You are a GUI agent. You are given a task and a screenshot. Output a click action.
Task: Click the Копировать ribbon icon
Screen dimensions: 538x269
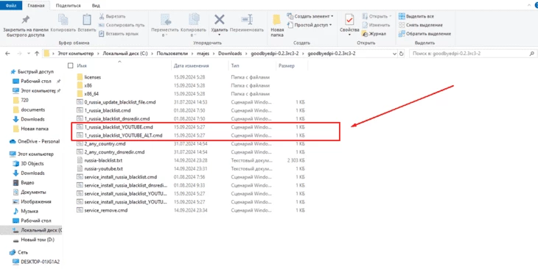(x=63, y=20)
